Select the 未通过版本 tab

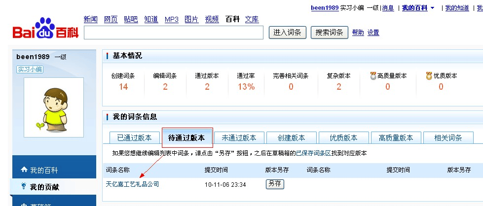coord(239,137)
